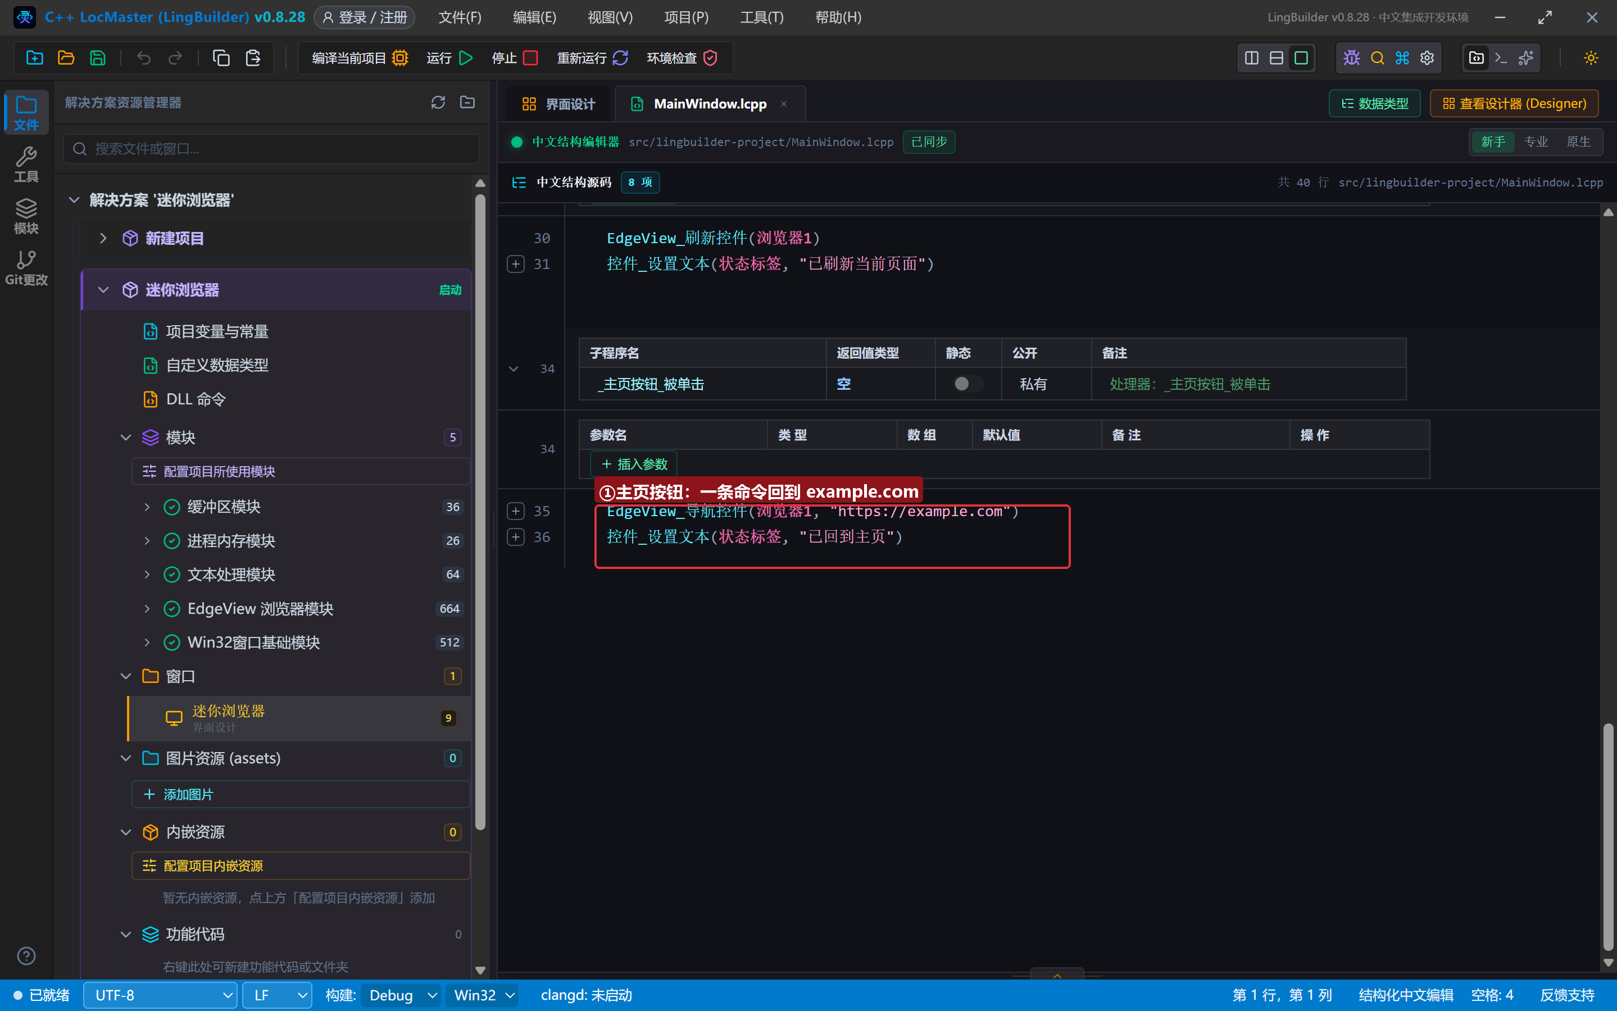Open the Win32 platform dropdown
The height and width of the screenshot is (1011, 1617).
pos(484,995)
